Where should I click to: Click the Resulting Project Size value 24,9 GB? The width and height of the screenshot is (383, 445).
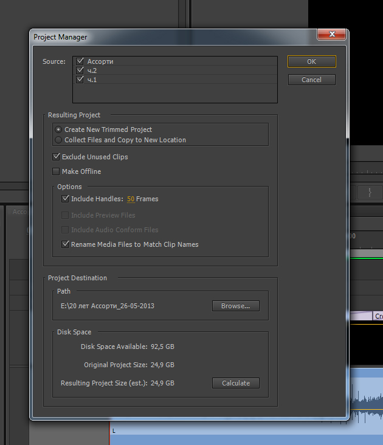[162, 383]
